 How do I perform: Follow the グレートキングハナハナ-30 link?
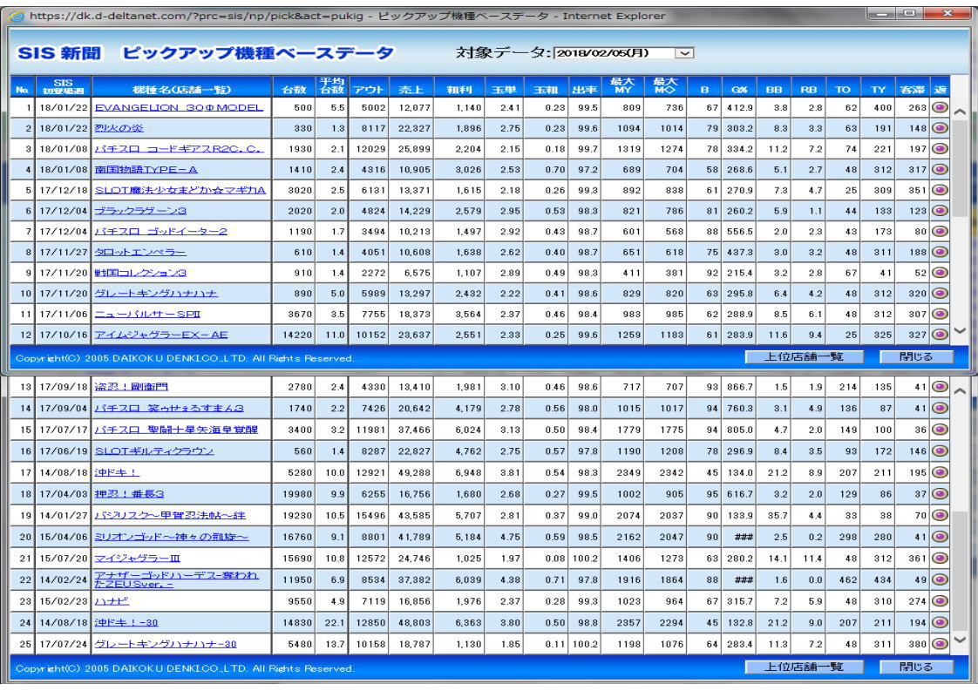click(x=165, y=644)
